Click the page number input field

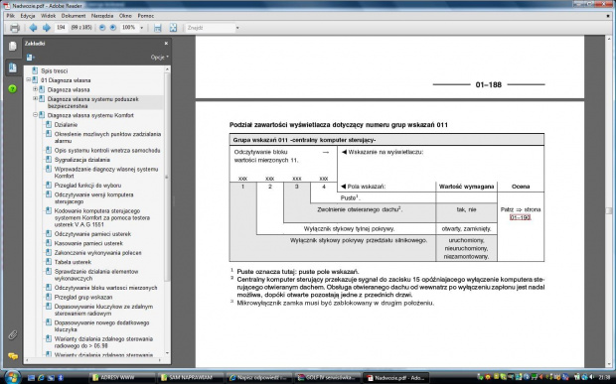[x=61, y=28]
